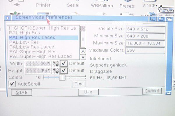Click the Width stepper arrows
Screen dimensions: 175x116
tap(56, 64)
